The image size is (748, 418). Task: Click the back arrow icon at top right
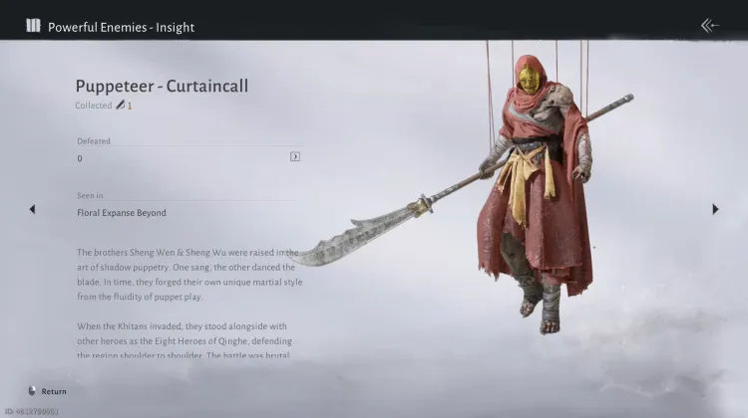click(x=710, y=25)
